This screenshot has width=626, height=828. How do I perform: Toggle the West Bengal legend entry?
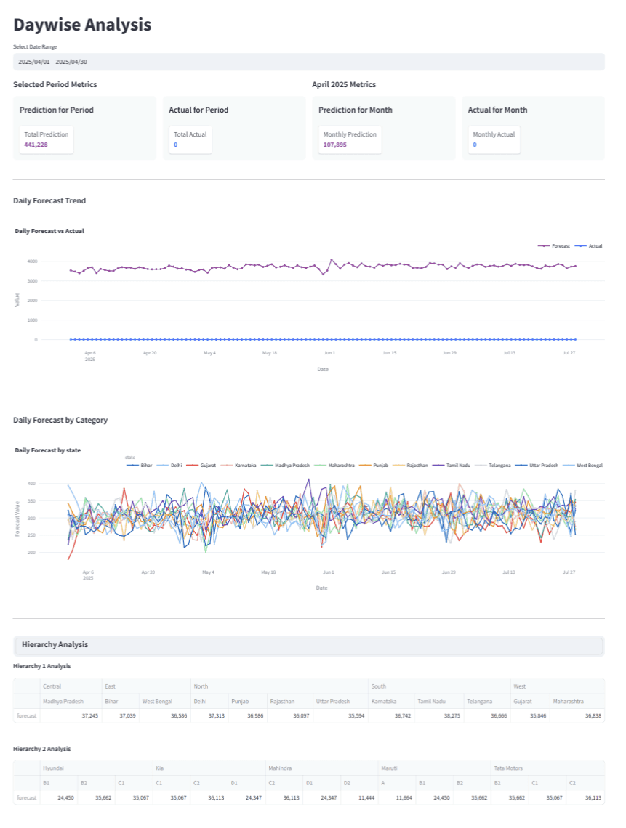[x=582, y=466]
